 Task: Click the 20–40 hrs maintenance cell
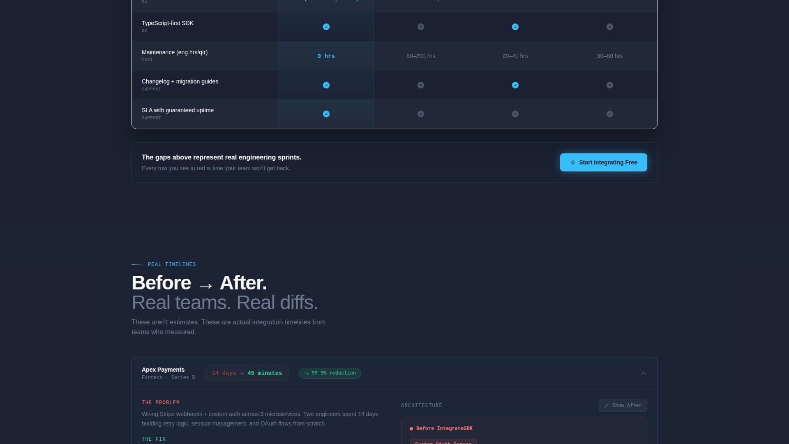click(x=515, y=56)
